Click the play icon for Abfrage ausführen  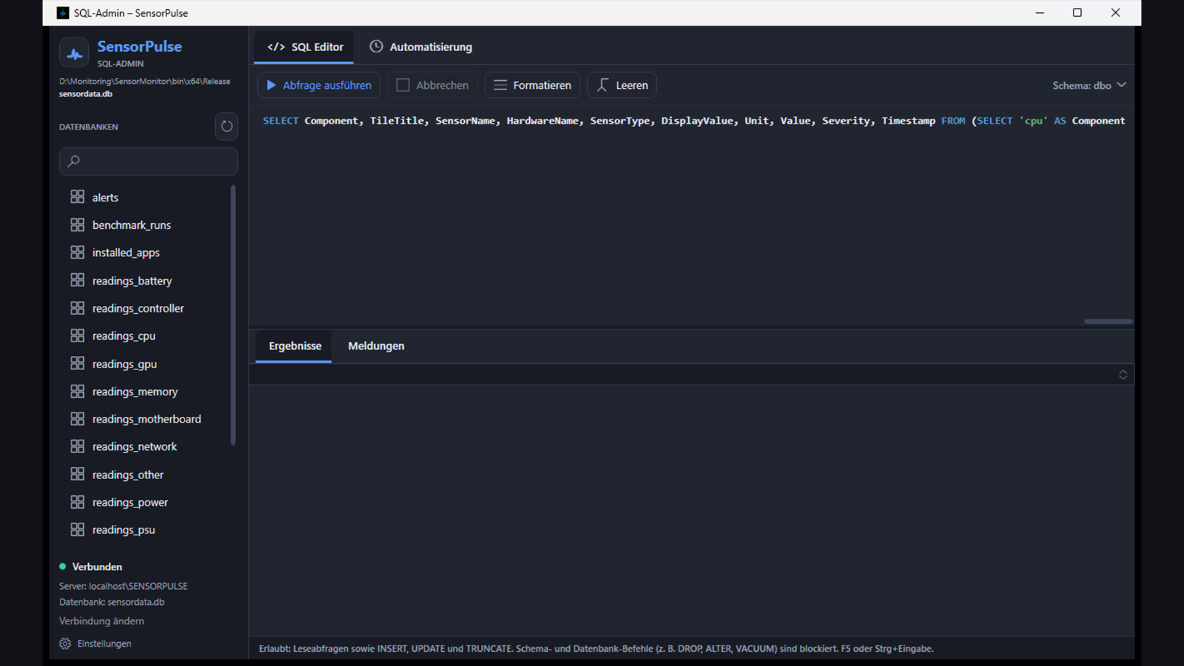click(x=271, y=85)
